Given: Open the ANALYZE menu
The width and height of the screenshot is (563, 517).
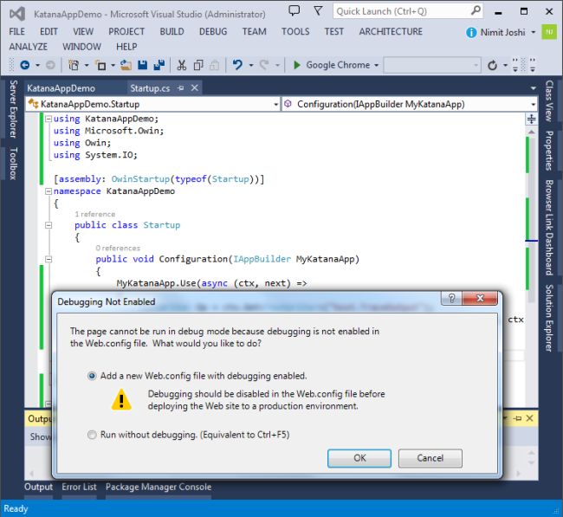Looking at the screenshot, I should point(28,47).
